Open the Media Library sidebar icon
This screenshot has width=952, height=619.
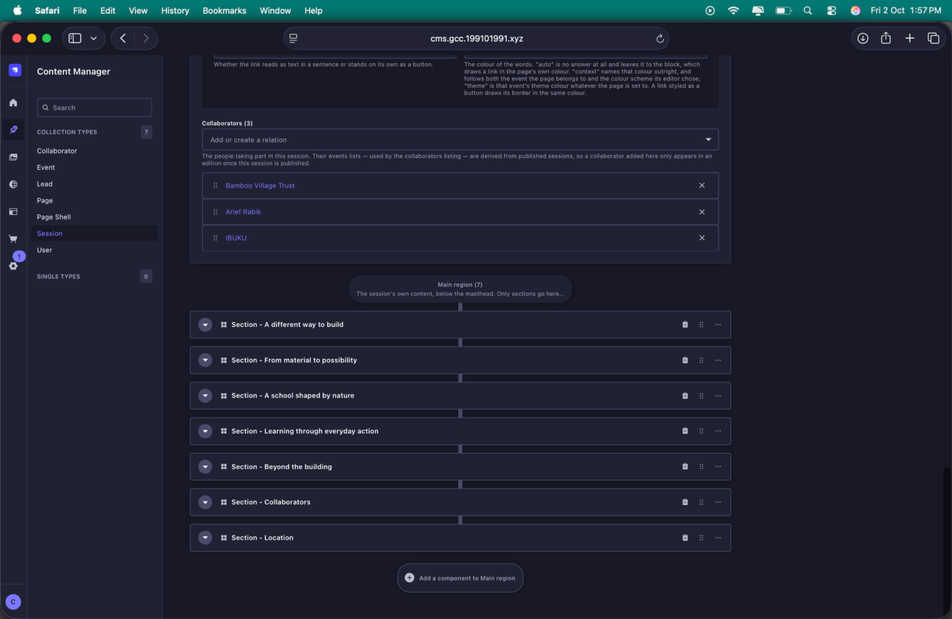[x=13, y=157]
